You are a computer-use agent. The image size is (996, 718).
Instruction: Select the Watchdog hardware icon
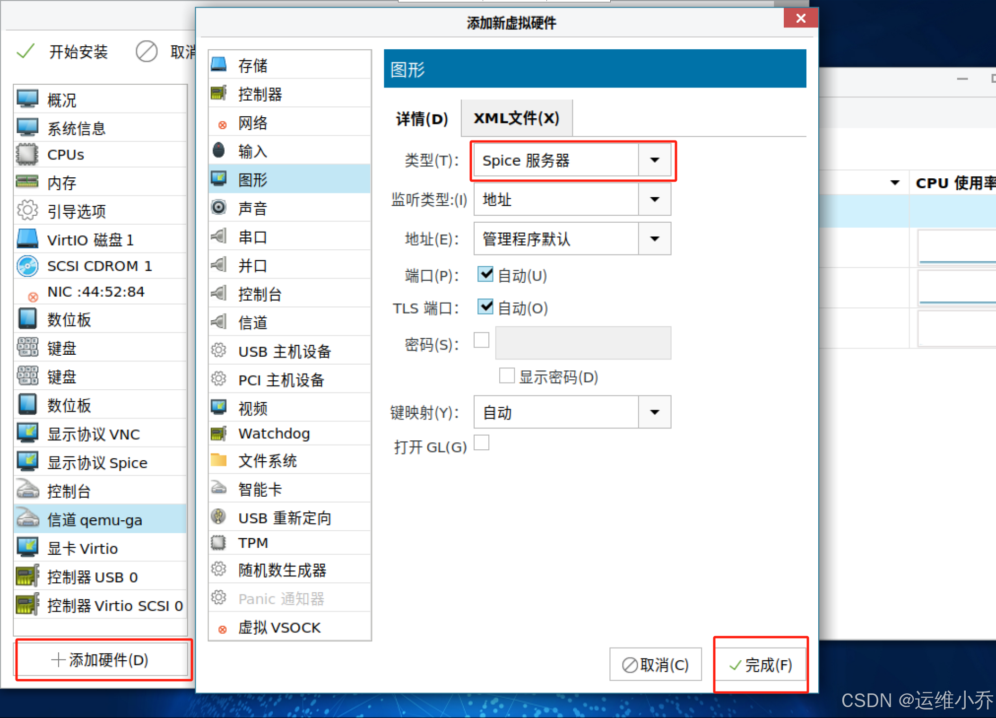point(219,433)
